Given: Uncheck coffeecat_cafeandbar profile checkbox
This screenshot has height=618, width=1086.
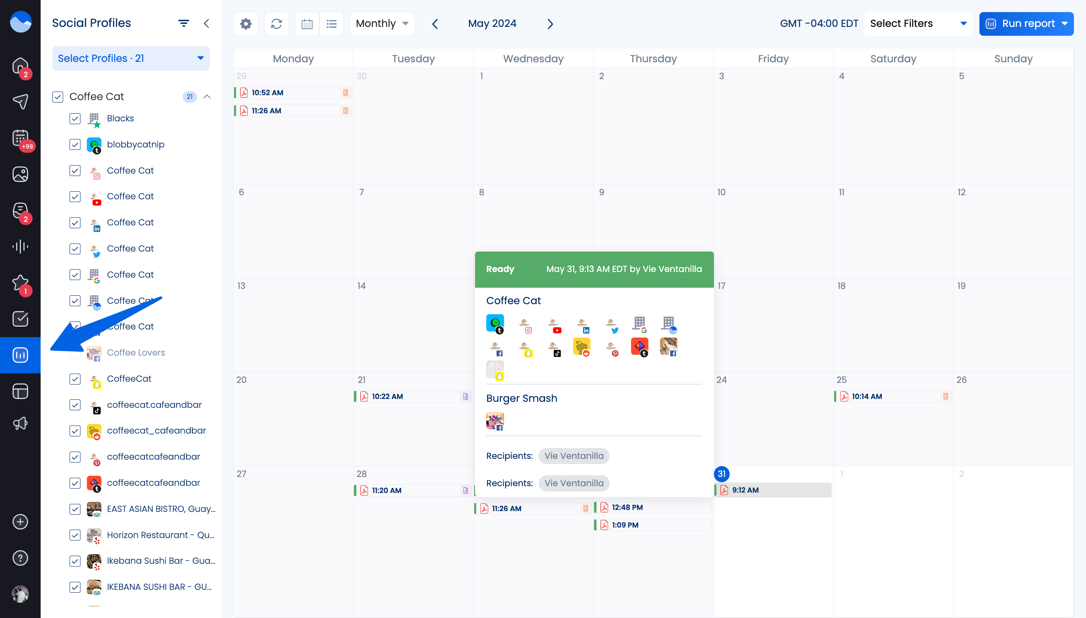Looking at the screenshot, I should tap(75, 431).
